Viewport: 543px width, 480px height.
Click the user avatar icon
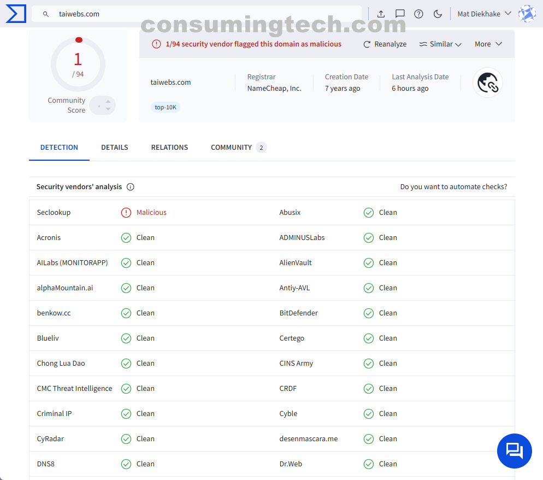coord(527,14)
